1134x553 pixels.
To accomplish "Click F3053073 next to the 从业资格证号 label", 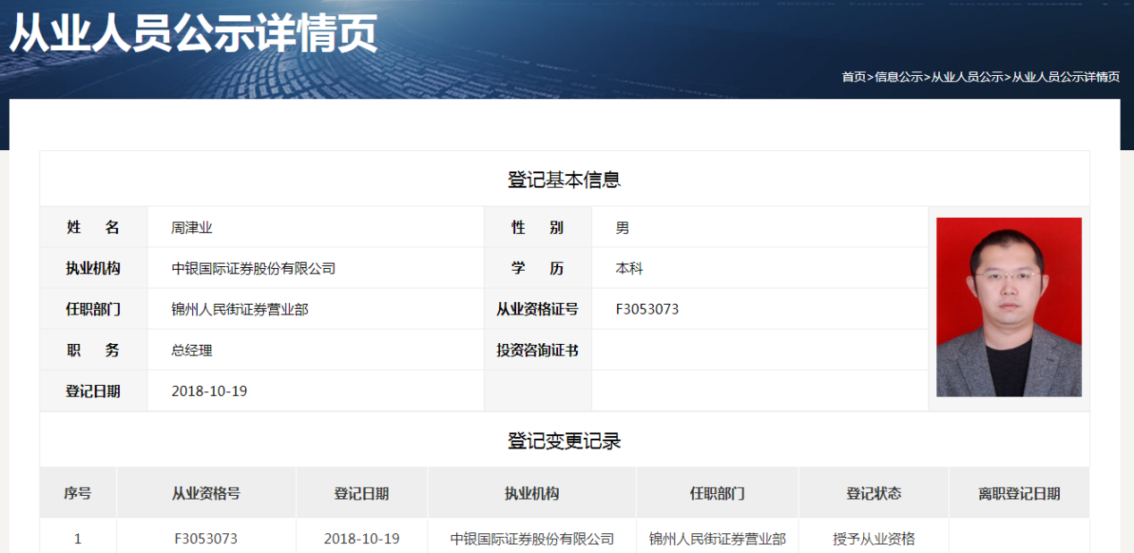I will (x=647, y=310).
